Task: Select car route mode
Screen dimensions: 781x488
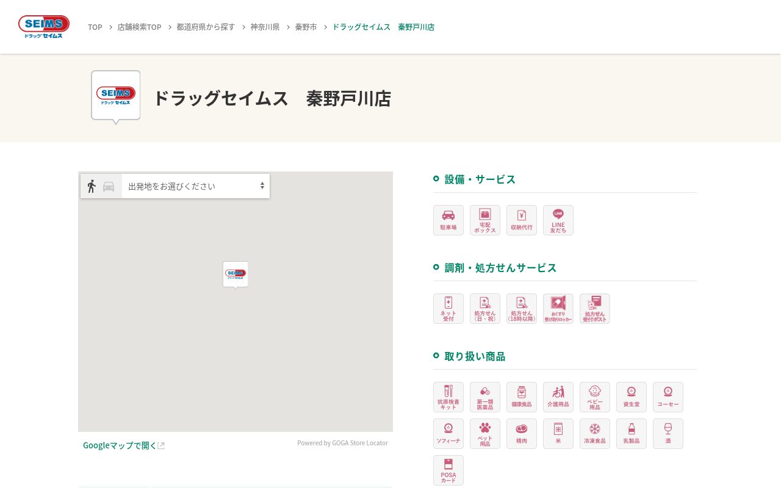Action: 109,187
